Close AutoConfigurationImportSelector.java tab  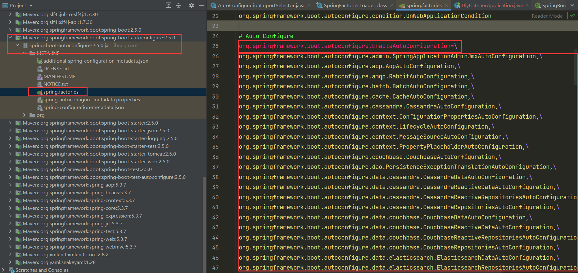pyautogui.click(x=309, y=5)
